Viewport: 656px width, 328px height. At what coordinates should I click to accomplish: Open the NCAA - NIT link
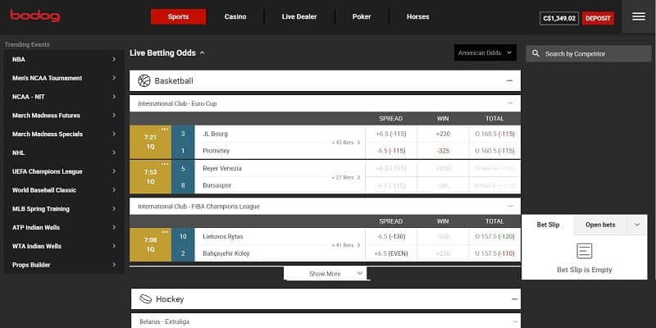coord(64,97)
